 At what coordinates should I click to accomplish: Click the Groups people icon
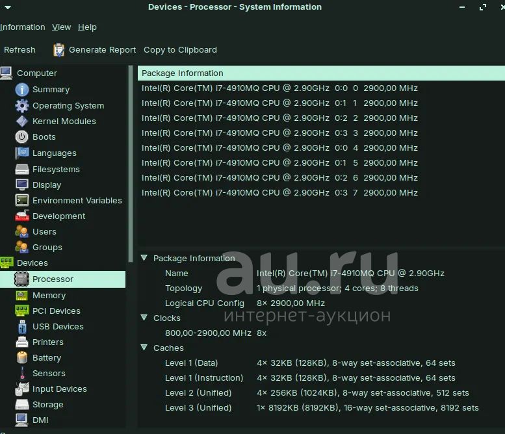[22, 247]
